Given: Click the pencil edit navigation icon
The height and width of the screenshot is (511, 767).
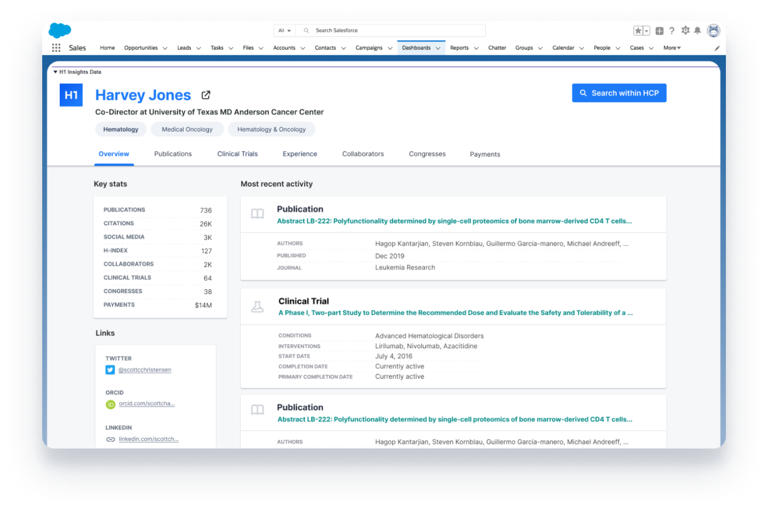Looking at the screenshot, I should tap(717, 48).
